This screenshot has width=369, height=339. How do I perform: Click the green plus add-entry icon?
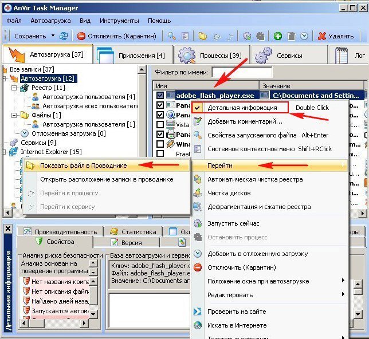[x=278, y=36]
